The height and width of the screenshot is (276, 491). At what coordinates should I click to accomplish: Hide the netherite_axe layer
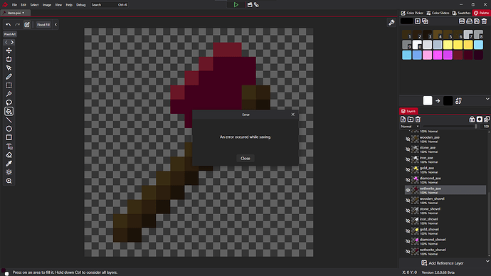[408, 190]
